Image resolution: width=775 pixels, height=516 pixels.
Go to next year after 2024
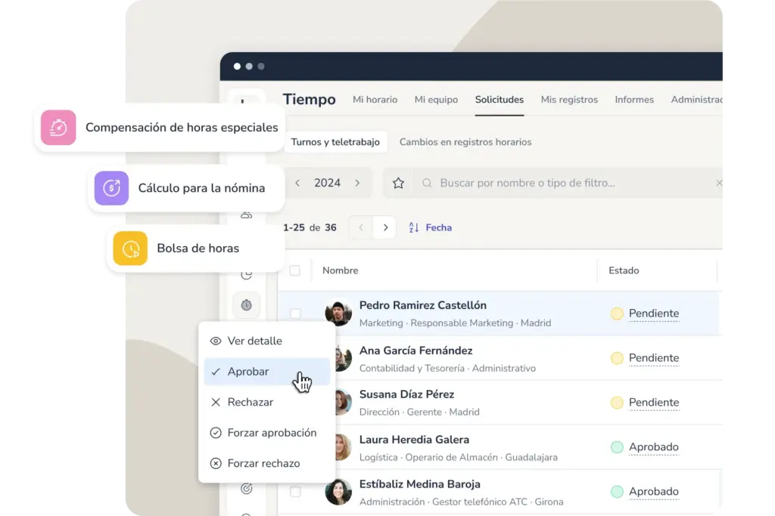point(357,183)
